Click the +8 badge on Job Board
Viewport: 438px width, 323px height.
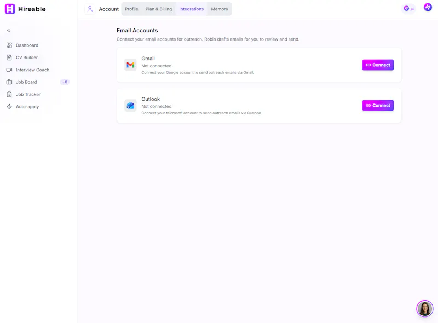[x=65, y=82]
